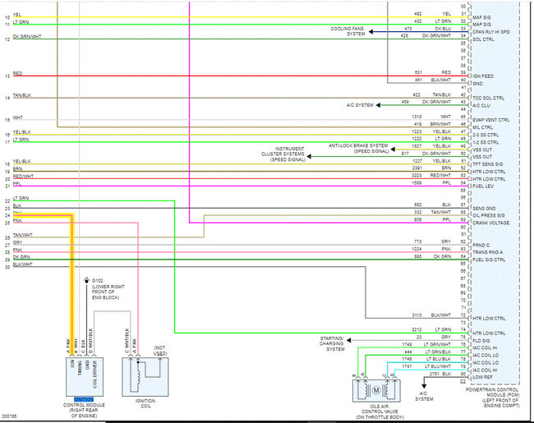Click the ignition coil winding symbol
534x423 pixels.
(x=138, y=376)
